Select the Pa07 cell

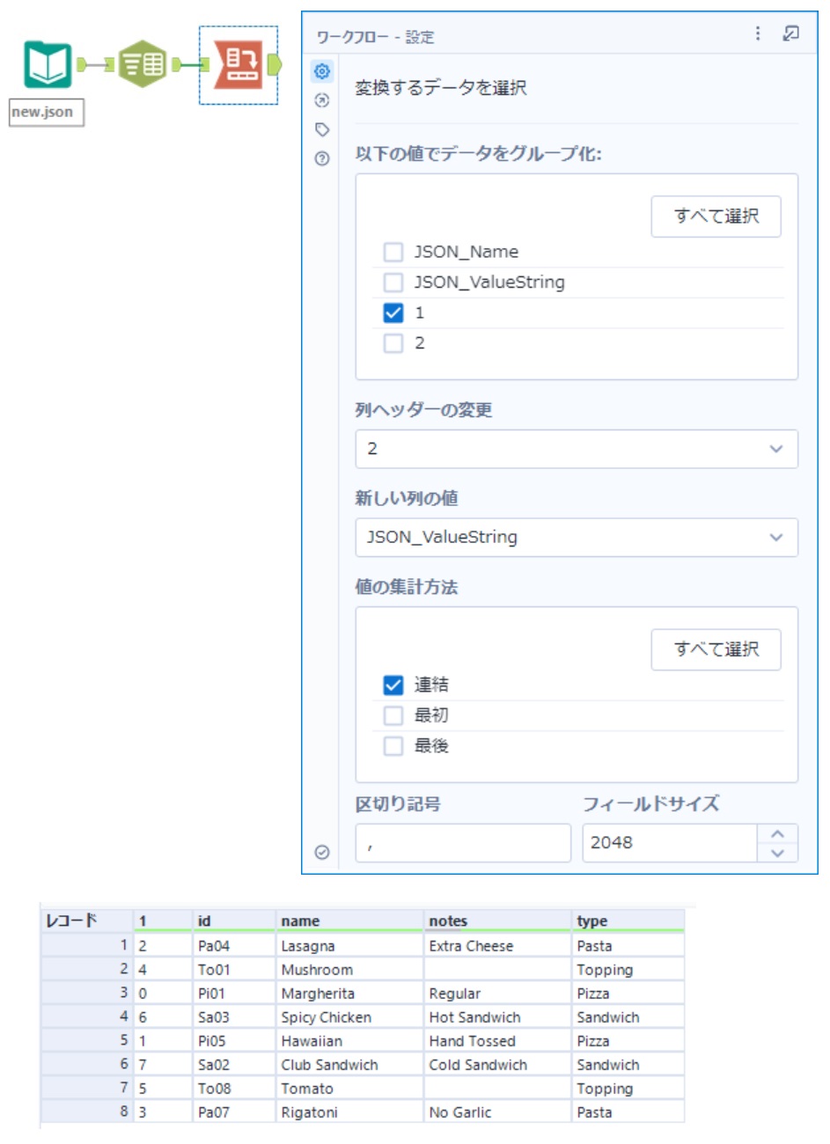[234, 1112]
